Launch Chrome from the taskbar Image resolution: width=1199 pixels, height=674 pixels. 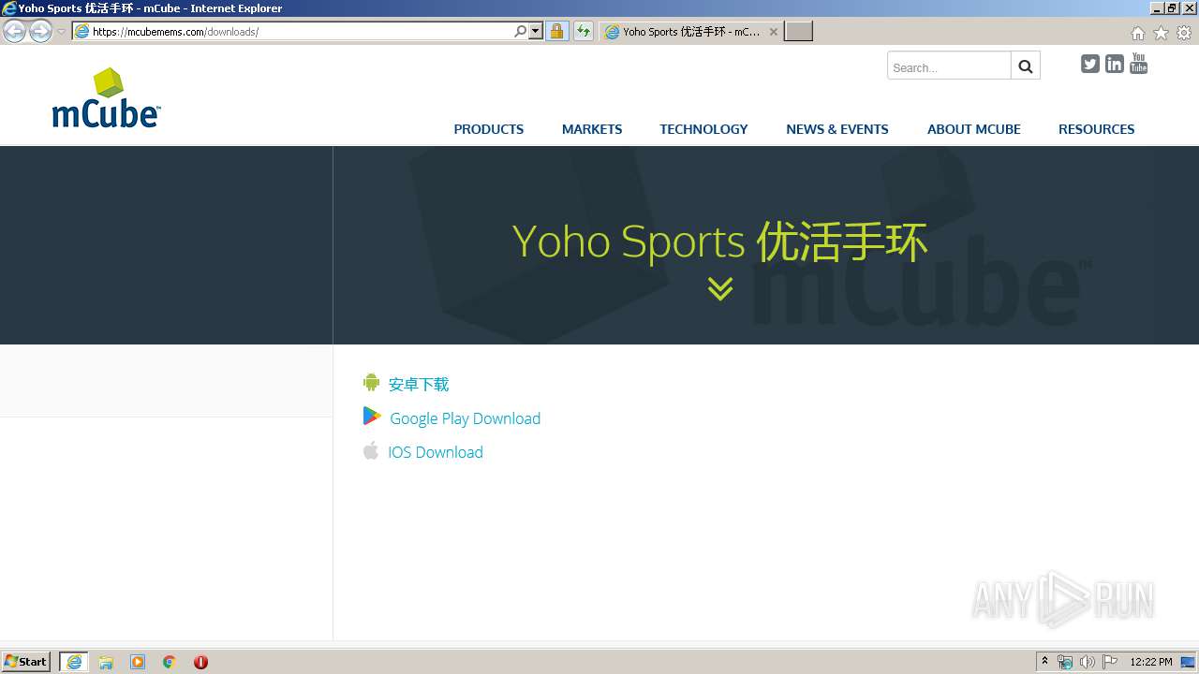[170, 662]
